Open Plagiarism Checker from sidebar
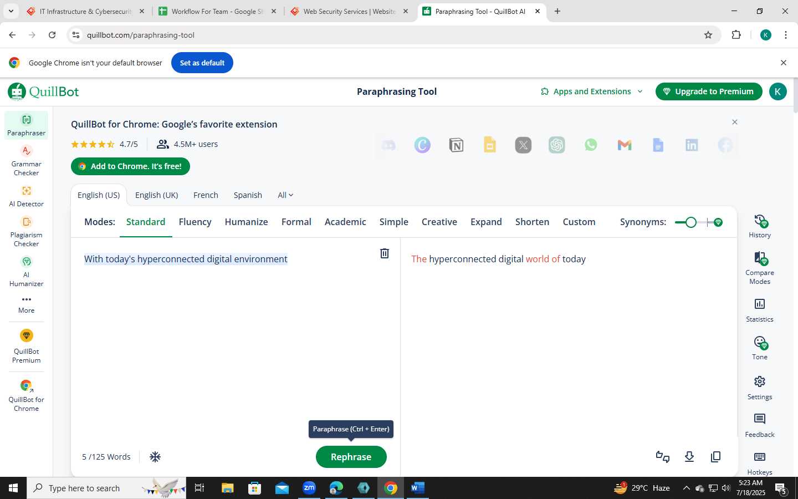Screen dimensions: 798x499 (x=26, y=232)
